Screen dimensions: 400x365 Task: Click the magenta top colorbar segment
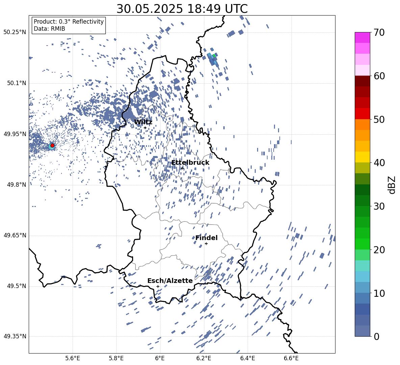tap(362, 37)
